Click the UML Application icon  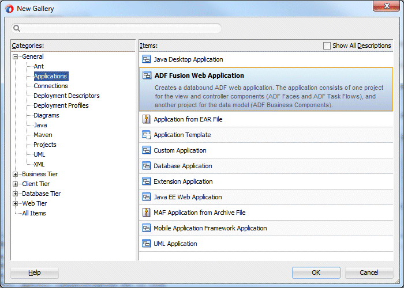(x=147, y=244)
